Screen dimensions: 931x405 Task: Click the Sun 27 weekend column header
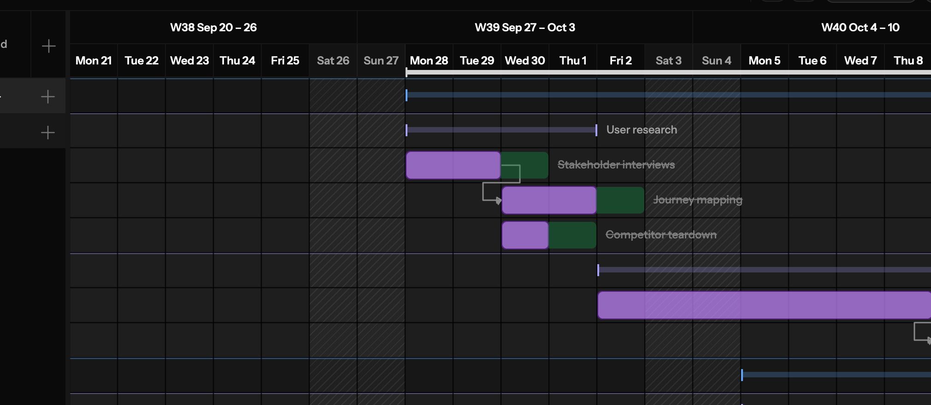[x=381, y=61]
